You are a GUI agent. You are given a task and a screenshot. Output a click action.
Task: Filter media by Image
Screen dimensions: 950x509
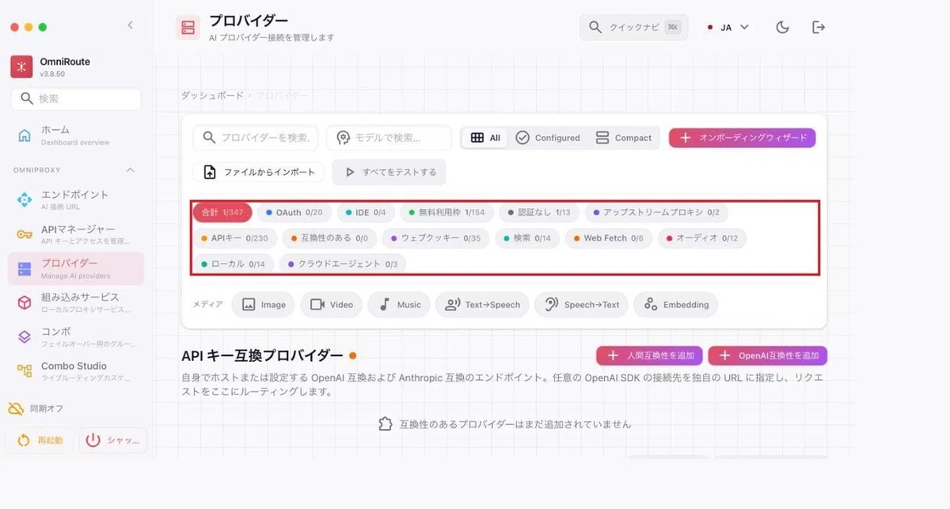tap(264, 305)
